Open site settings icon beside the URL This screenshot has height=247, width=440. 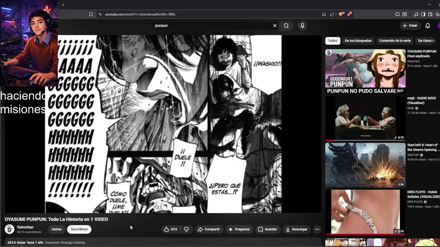click(100, 14)
